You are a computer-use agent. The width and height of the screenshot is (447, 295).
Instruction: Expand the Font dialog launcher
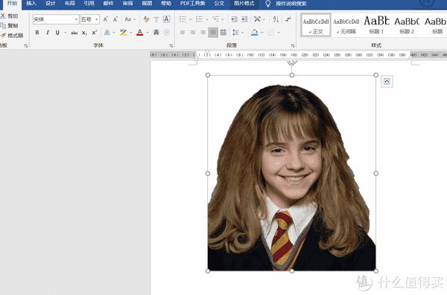[171, 45]
